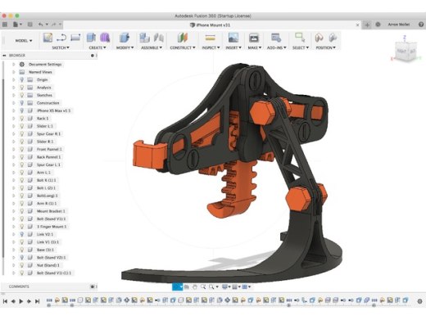The image size is (426, 320).
Task: Expand the COMMENTS panel
Action: tap(93, 286)
